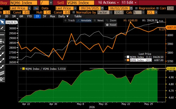Viewport: 176px width, 109px height.
Task: Select the pencil annotation tool
Action: 2,28
